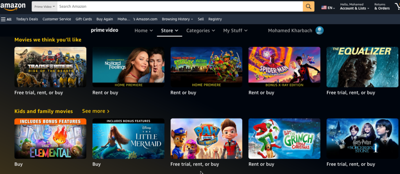Click 'Buy' under Elemental
Viewport: 400px width, 174px height.
[19, 164]
